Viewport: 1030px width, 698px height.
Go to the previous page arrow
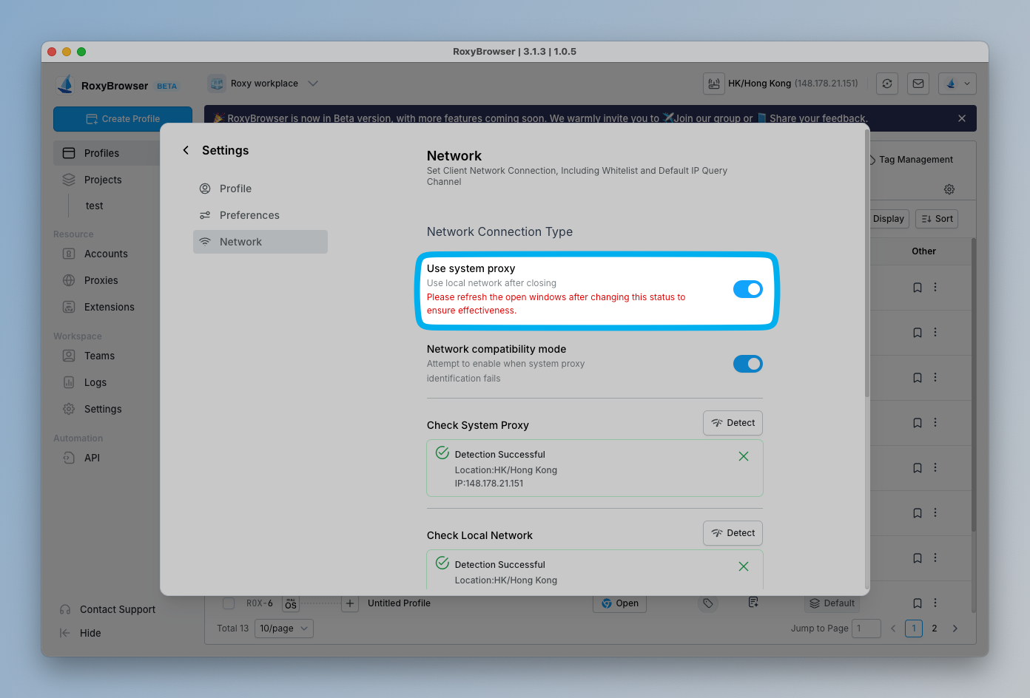[x=893, y=628]
